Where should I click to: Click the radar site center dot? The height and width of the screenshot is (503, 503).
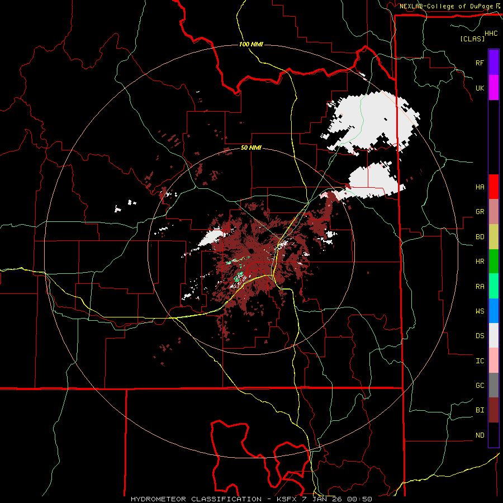click(x=251, y=251)
